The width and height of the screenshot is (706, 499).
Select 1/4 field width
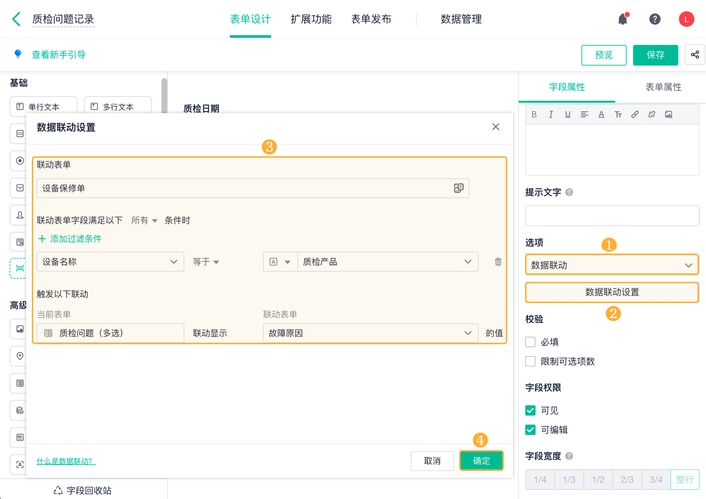(540, 480)
